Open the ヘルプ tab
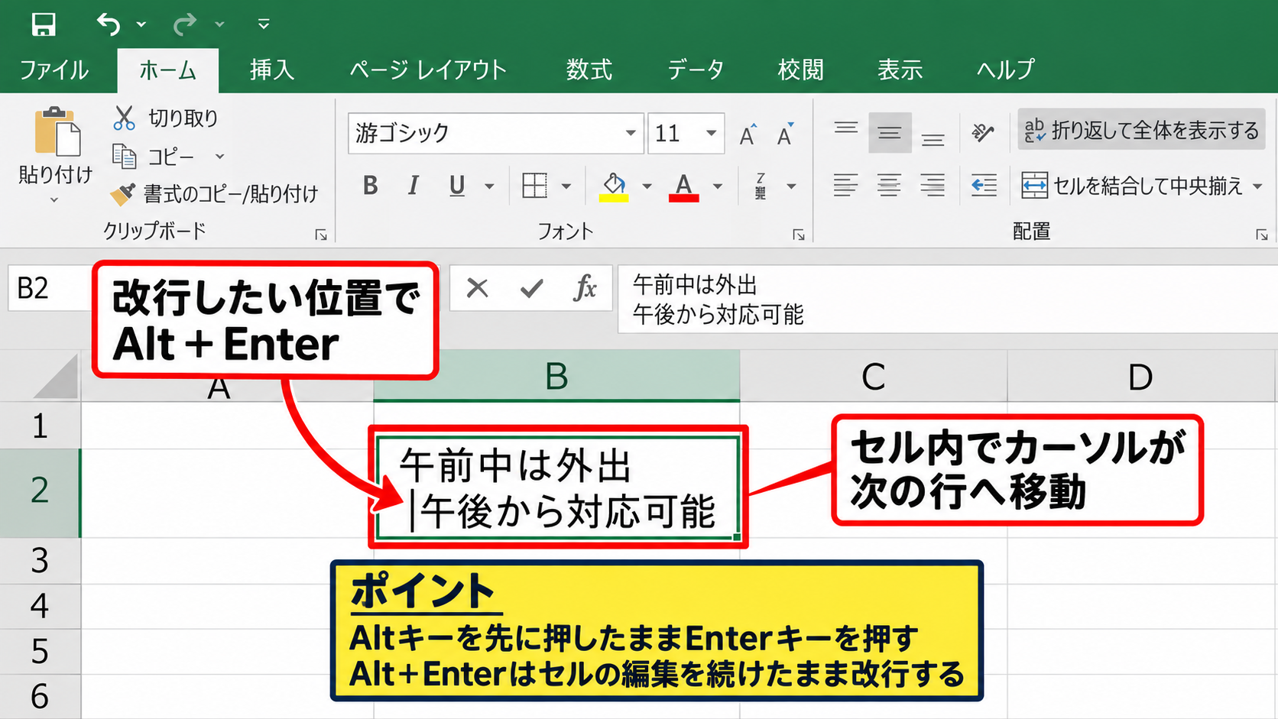1278x719 pixels. (1006, 70)
